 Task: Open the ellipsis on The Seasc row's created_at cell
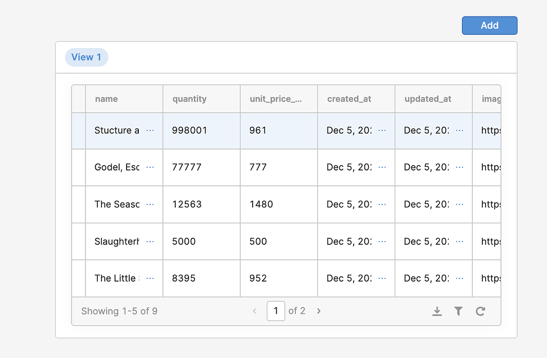point(381,204)
